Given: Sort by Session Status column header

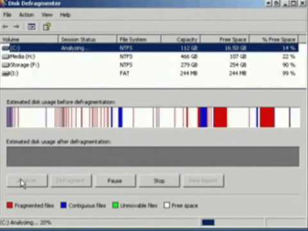Looking at the screenshot, I should (x=87, y=39).
